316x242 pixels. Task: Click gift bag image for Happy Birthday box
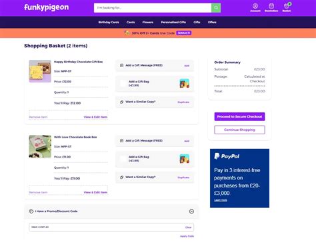pos(185,84)
